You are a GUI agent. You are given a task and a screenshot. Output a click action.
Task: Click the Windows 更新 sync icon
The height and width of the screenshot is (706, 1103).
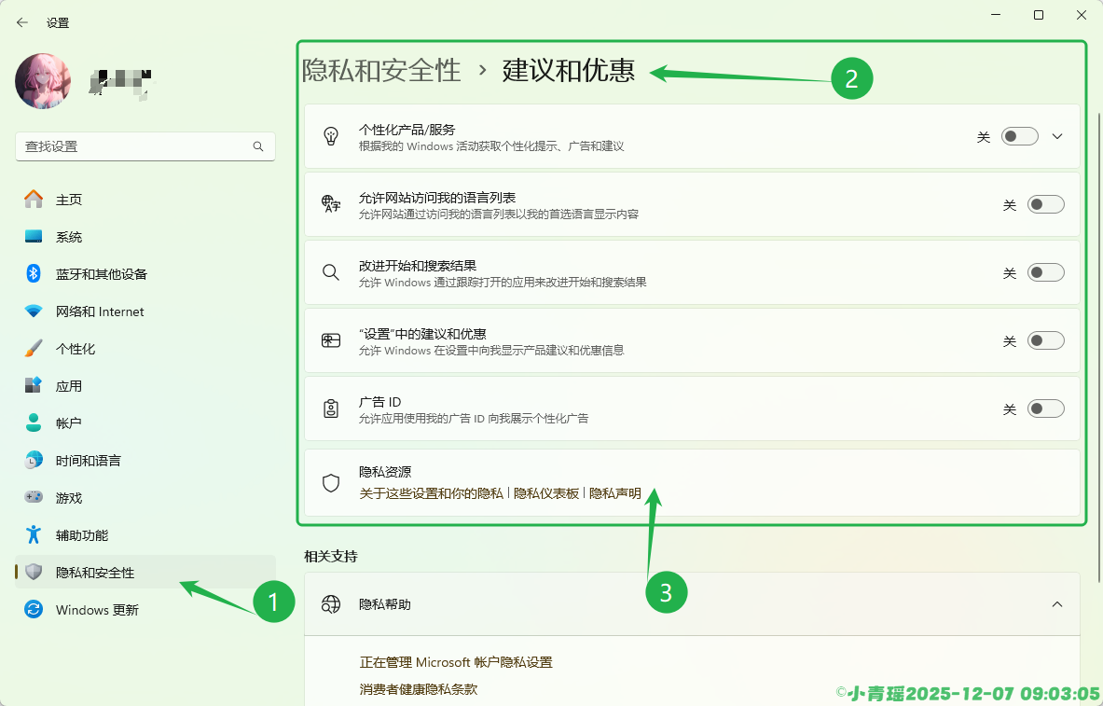pyautogui.click(x=34, y=610)
